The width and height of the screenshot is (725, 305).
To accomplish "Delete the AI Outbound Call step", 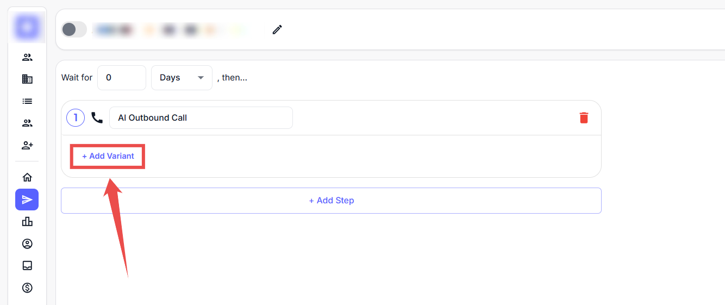I will (x=584, y=117).
